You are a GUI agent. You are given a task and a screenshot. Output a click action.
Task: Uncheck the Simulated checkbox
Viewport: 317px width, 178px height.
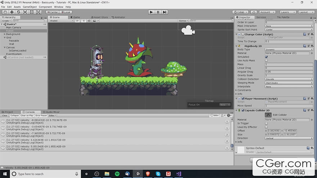(266, 57)
